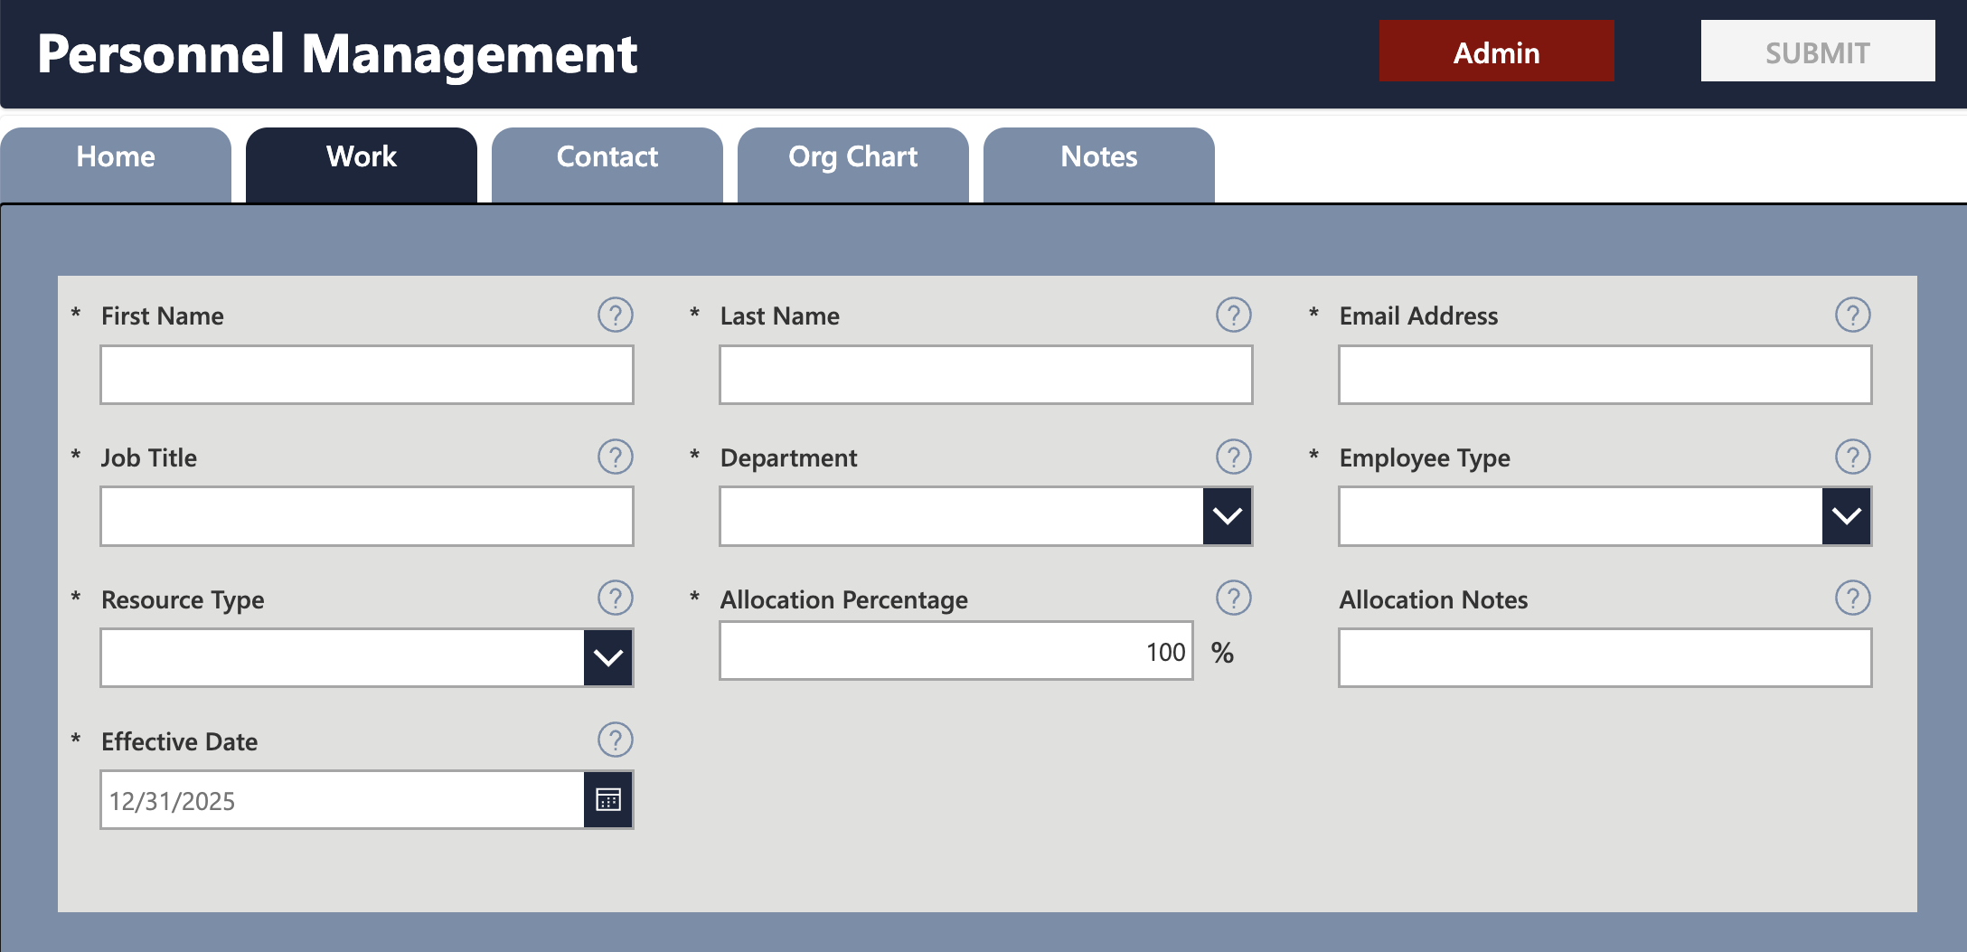Click the Email Address help icon

pyautogui.click(x=1852, y=315)
